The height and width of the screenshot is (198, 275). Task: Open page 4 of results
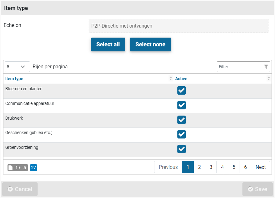tap(222, 167)
